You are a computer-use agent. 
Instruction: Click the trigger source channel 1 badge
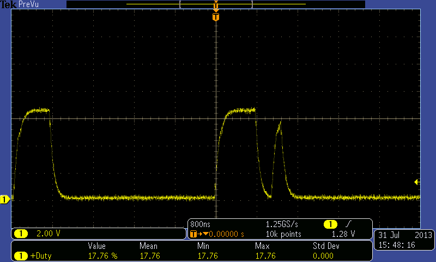pos(330,224)
